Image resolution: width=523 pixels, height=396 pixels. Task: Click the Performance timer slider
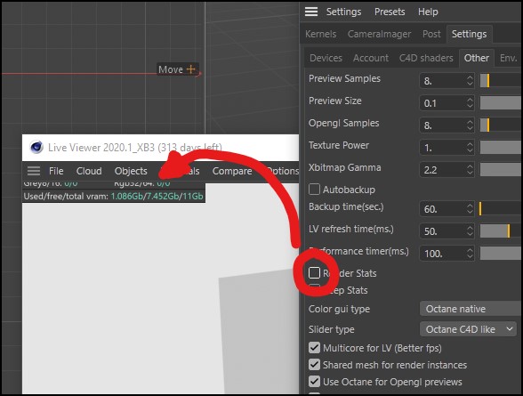(500, 254)
